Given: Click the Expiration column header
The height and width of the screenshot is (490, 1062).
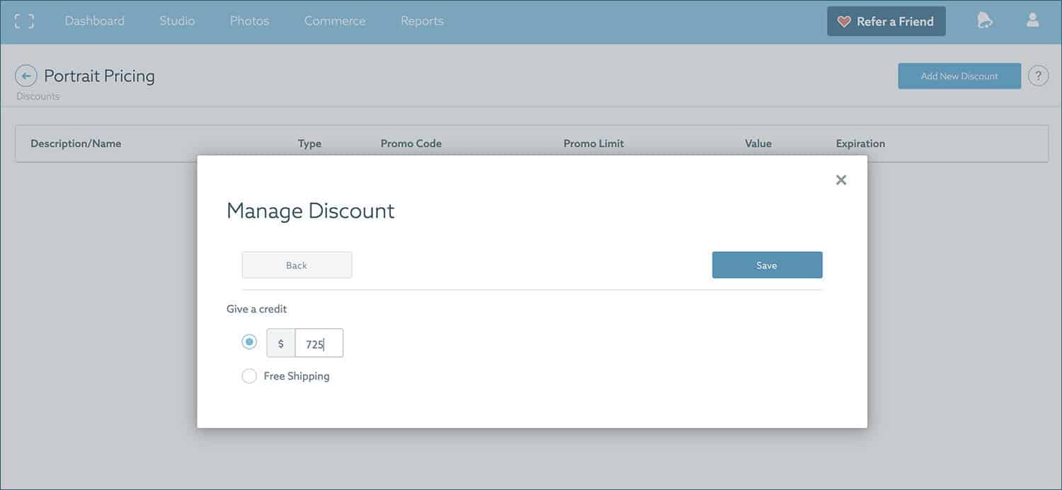Looking at the screenshot, I should (x=860, y=144).
